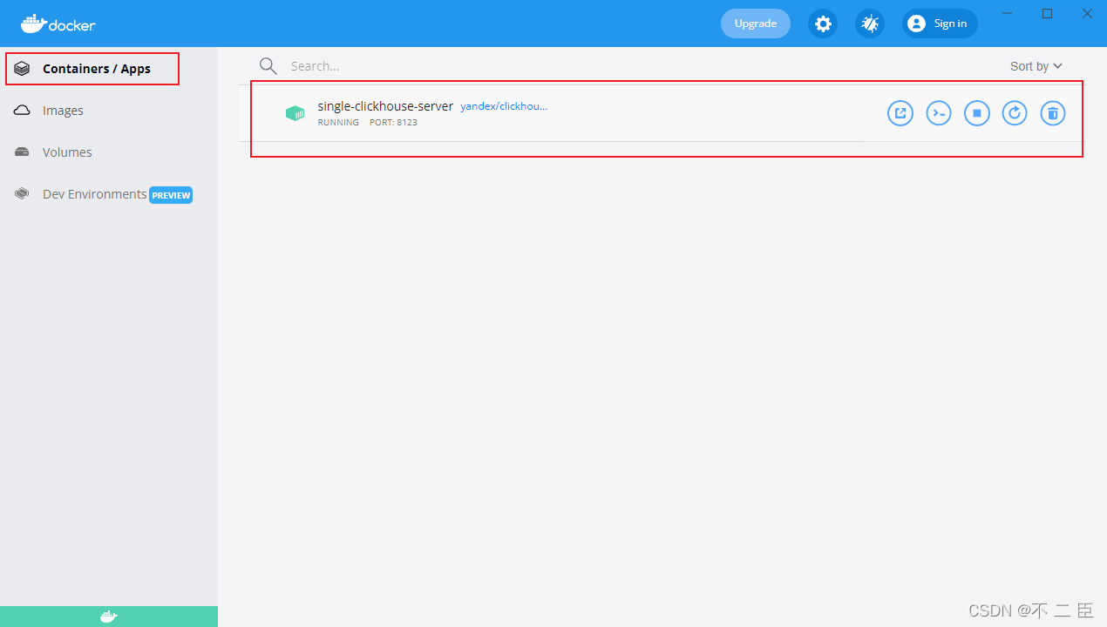Maximize the Docker Desktop window
Image resolution: width=1107 pixels, height=627 pixels.
click(1048, 13)
